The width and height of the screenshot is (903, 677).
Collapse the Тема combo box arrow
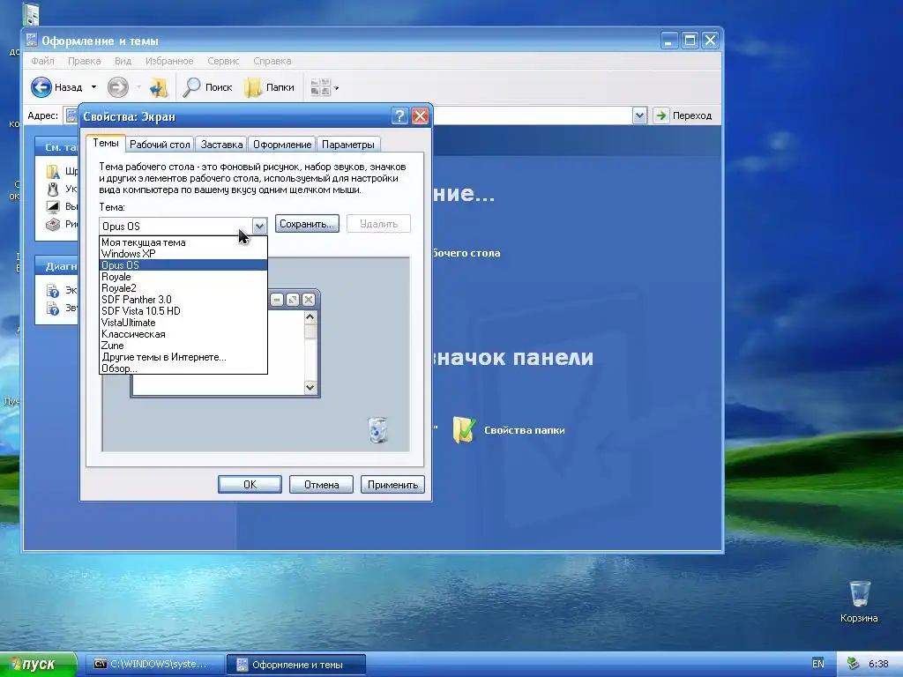tap(259, 227)
